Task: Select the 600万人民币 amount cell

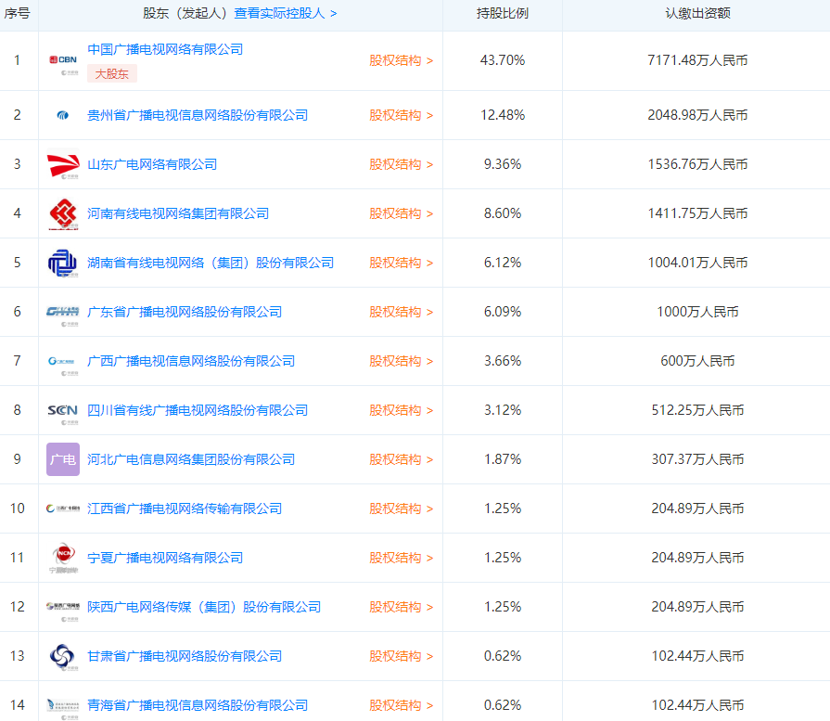Action: point(697,361)
